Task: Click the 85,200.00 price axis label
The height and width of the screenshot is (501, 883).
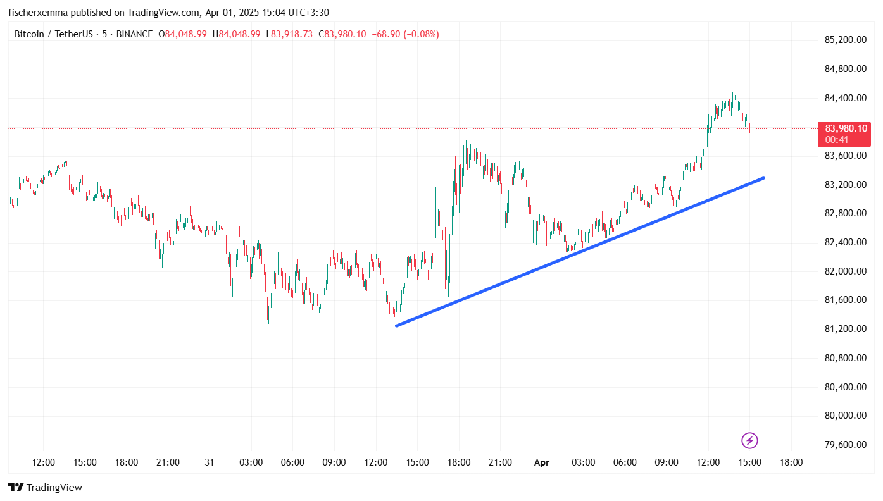Action: coord(845,40)
